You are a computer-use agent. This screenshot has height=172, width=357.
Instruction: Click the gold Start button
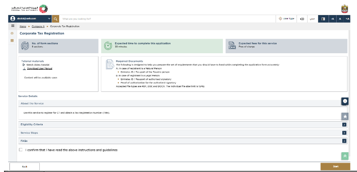[x=335, y=166]
